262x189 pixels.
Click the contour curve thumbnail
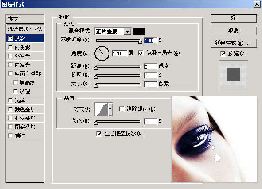pyautogui.click(x=102, y=109)
